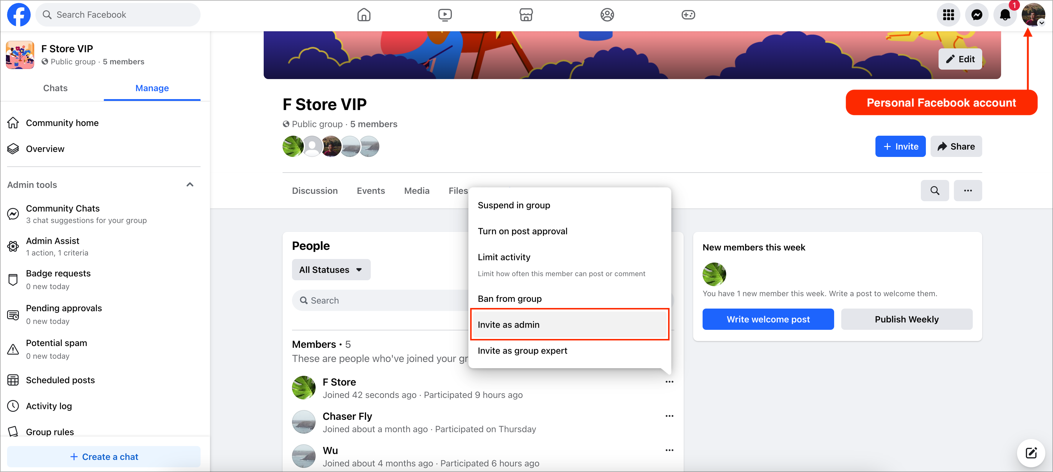Open F Store member name link

339,382
